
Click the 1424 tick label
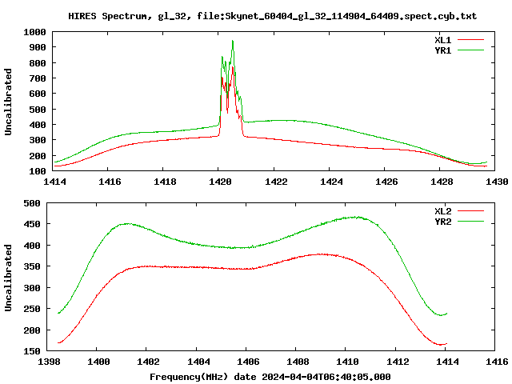point(331,182)
